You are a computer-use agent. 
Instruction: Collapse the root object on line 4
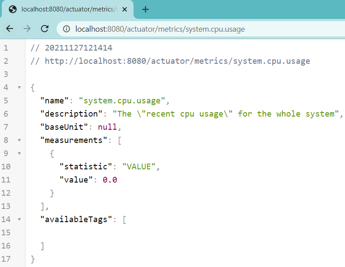click(19, 88)
